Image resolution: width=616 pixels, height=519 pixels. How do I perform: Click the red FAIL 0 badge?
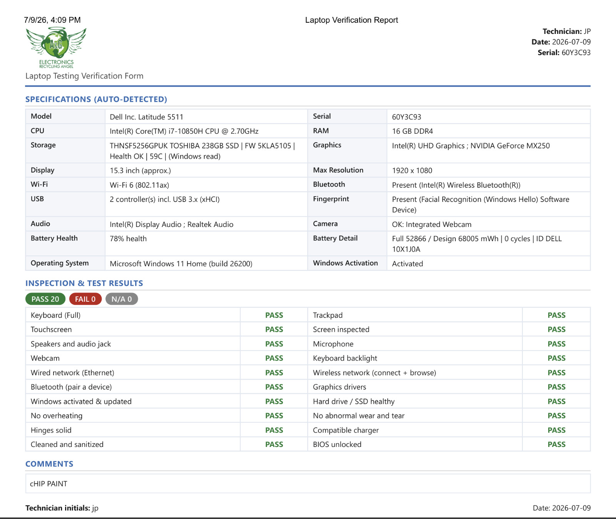point(85,299)
